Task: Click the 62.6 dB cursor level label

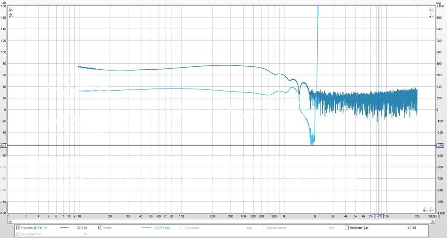Action: [3, 146]
